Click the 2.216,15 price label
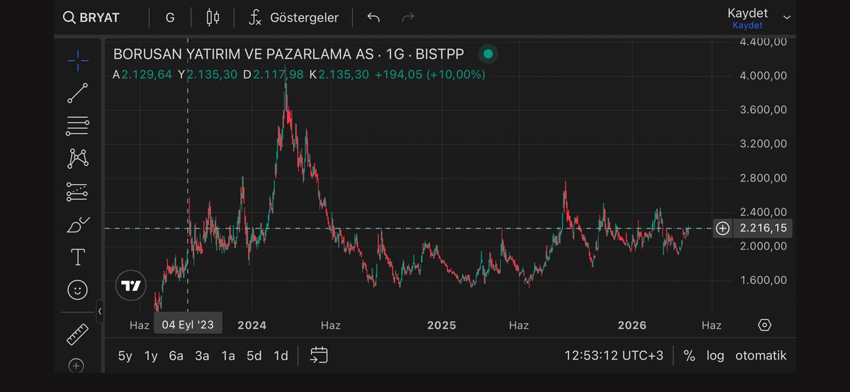The height and width of the screenshot is (392, 850). (764, 228)
